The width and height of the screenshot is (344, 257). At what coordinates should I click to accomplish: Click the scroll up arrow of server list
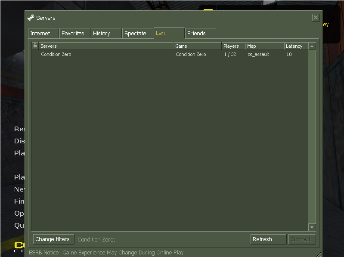(x=312, y=46)
